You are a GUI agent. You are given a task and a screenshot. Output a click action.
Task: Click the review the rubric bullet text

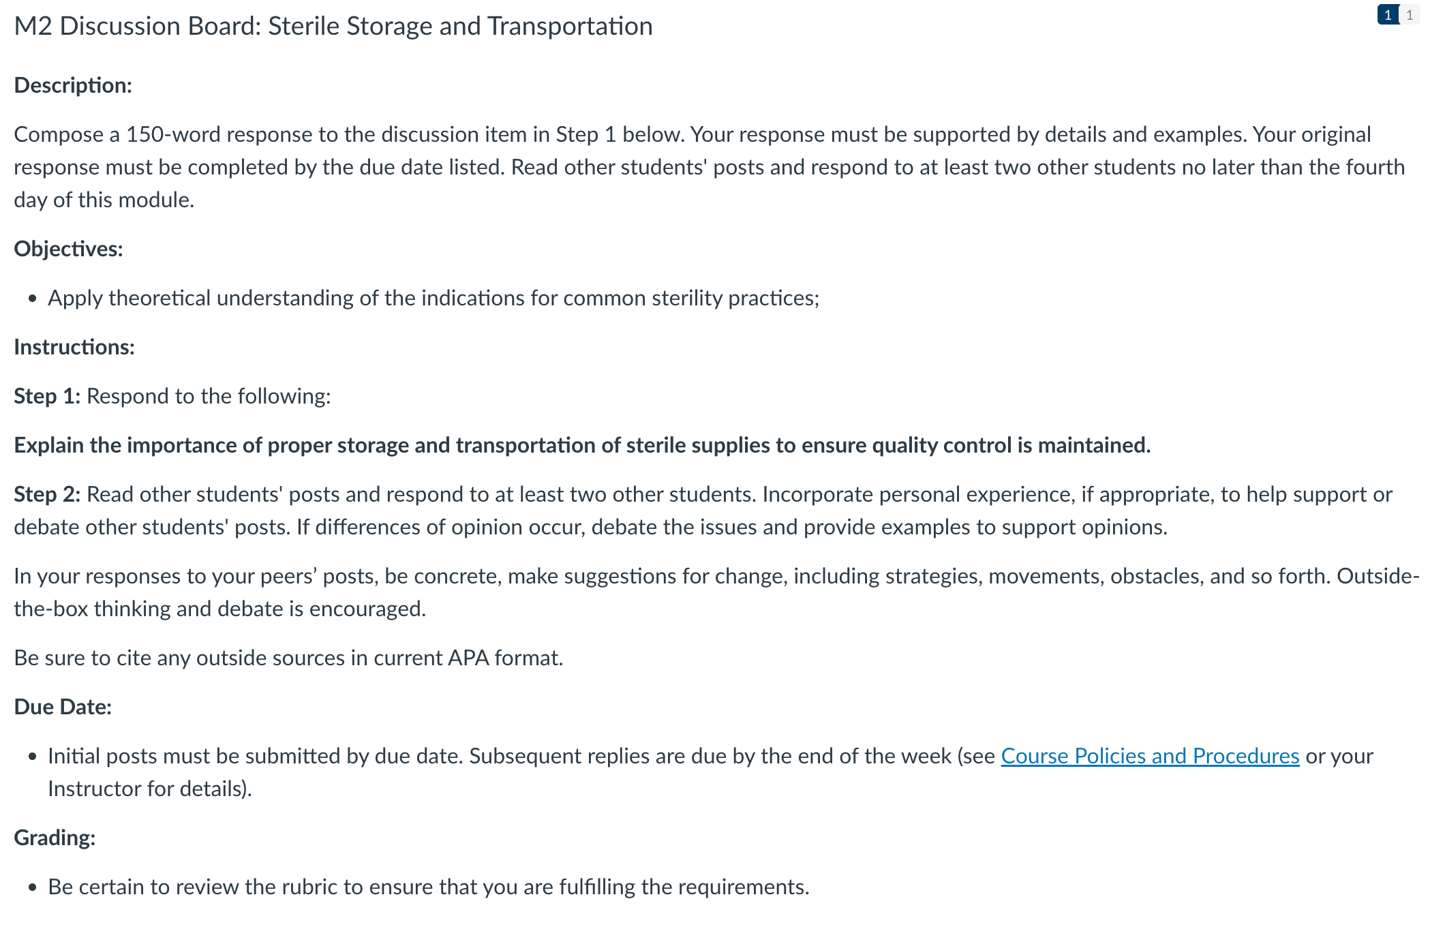(x=429, y=887)
